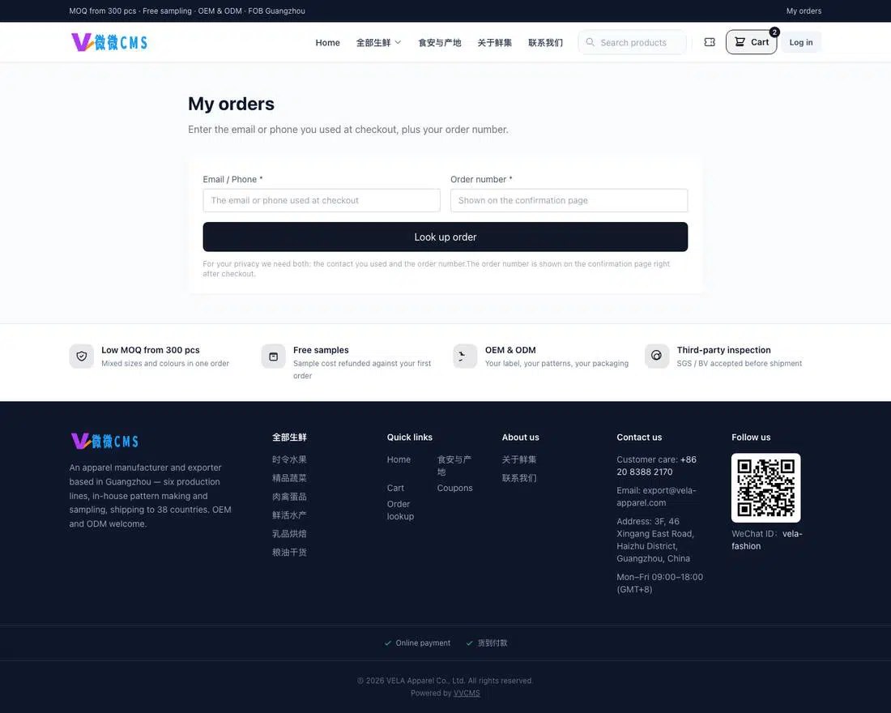The width and height of the screenshot is (891, 713).
Task: Focus the Search products field
Action: (x=632, y=42)
